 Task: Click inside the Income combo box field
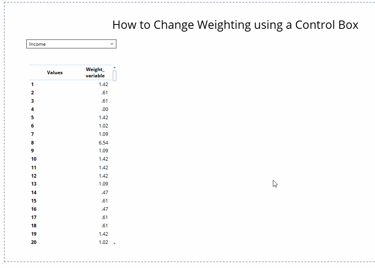63,44
